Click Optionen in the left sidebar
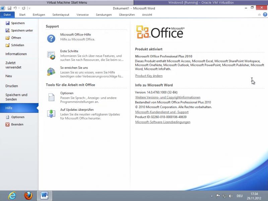 pyautogui.click(x=19, y=117)
